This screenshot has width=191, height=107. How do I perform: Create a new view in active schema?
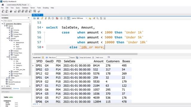pyautogui.click(x=23, y=11)
